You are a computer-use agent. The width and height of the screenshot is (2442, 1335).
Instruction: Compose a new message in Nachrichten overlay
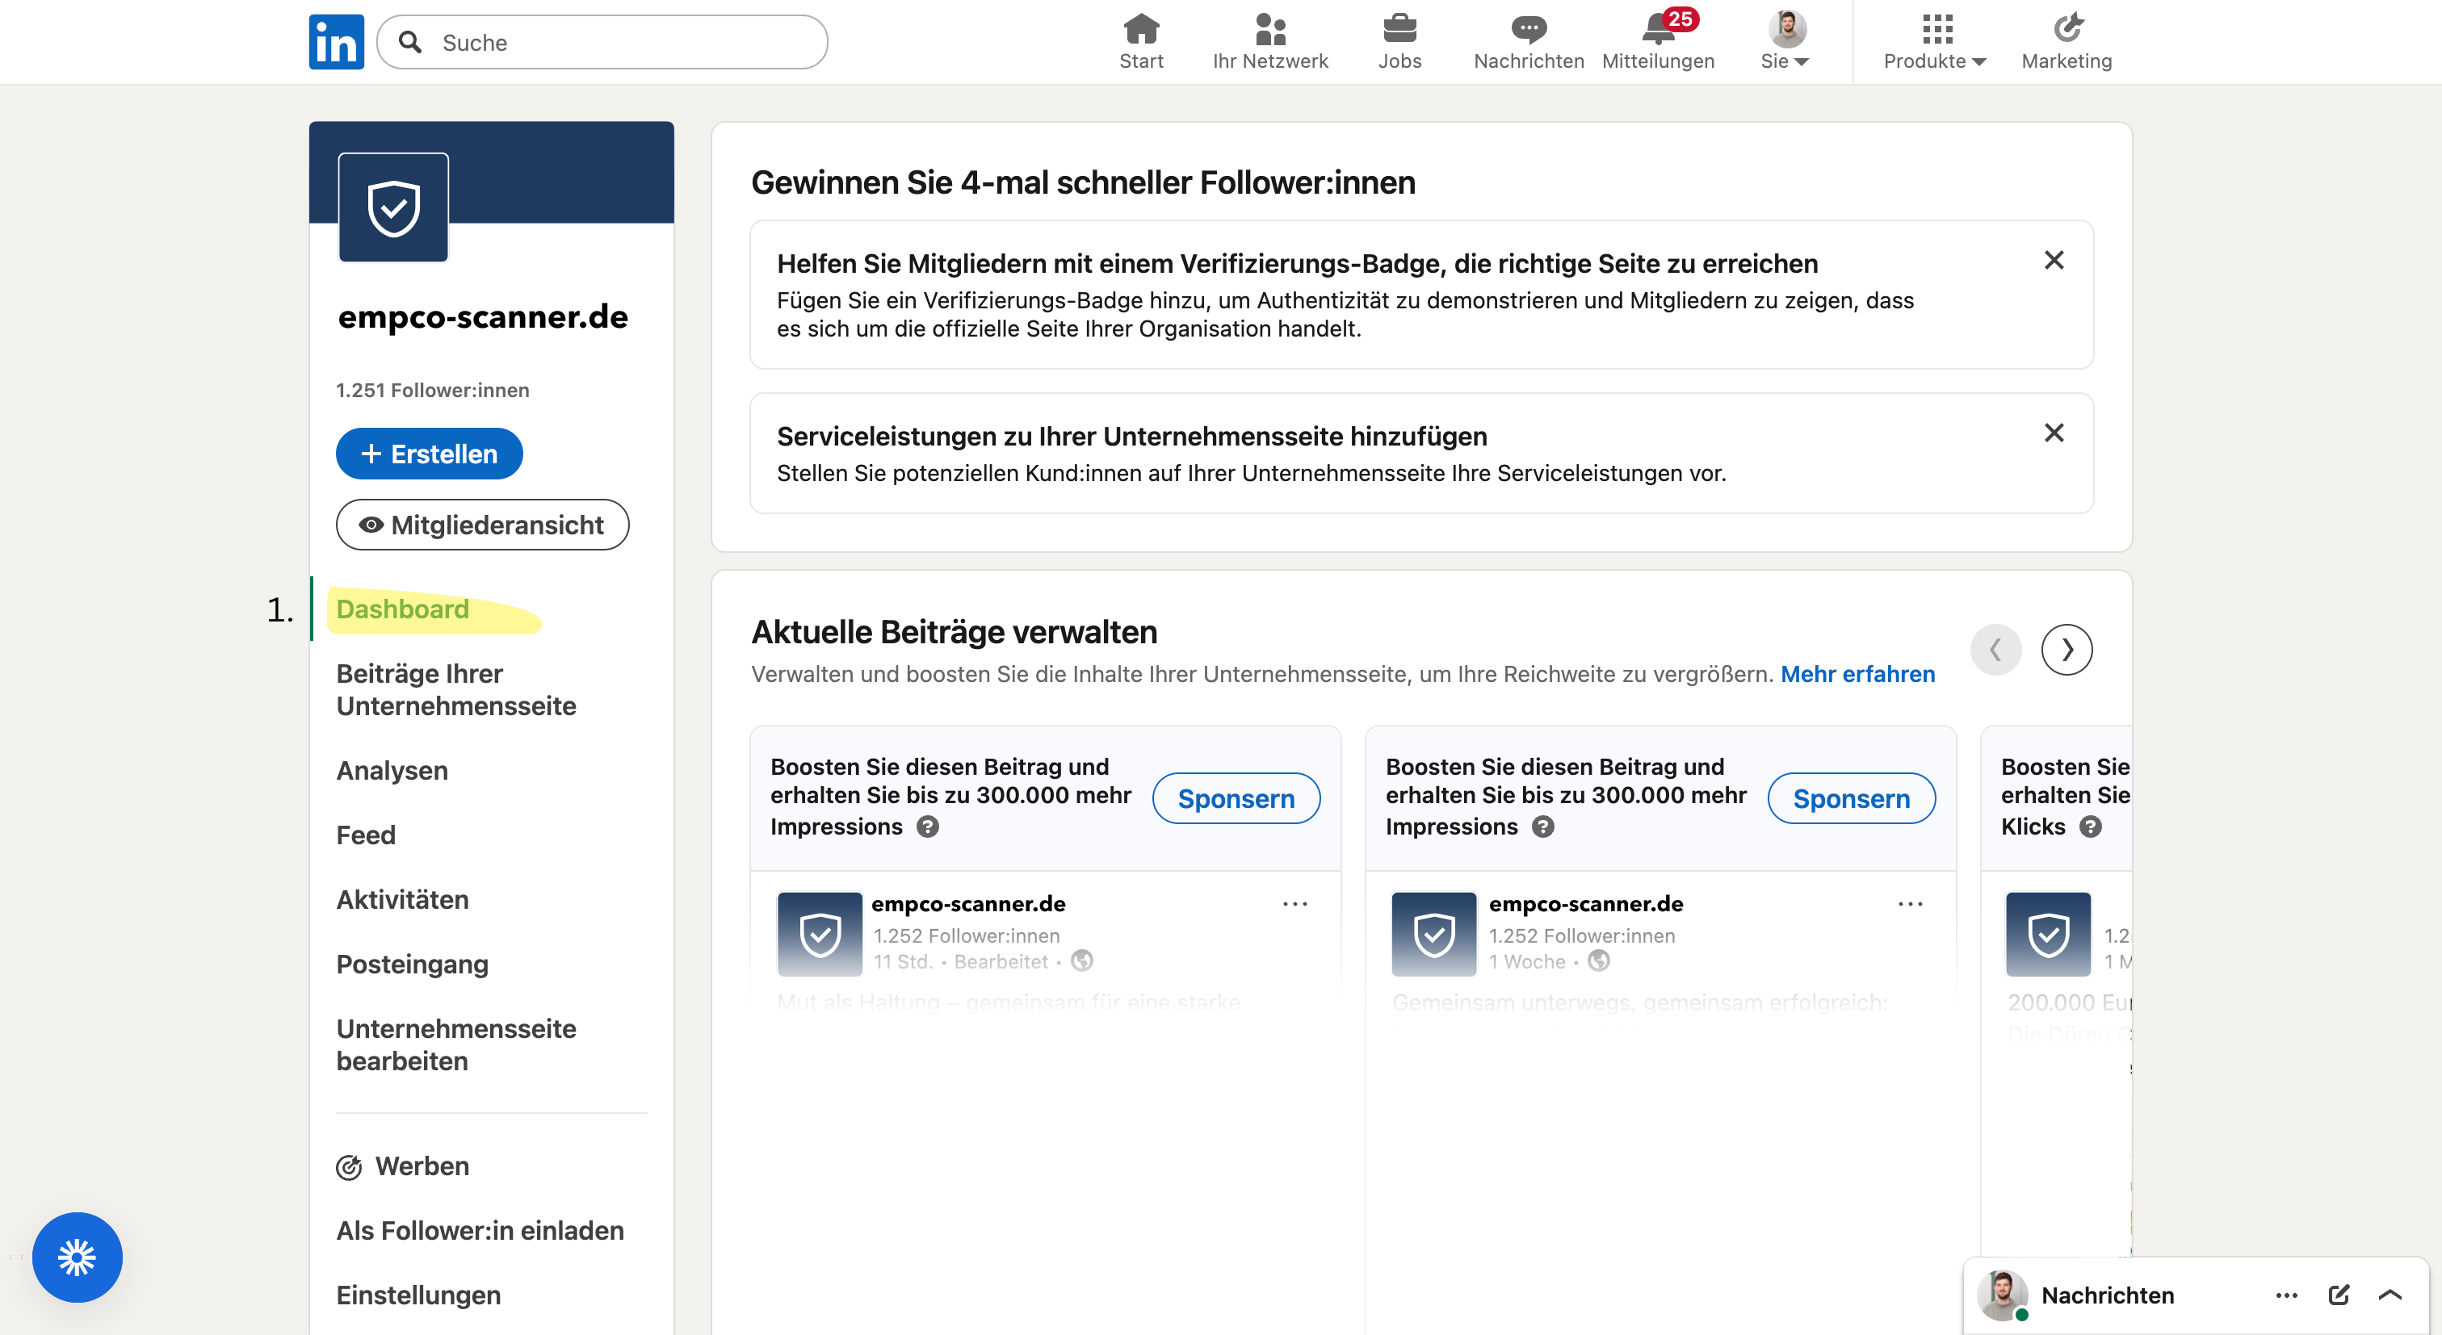[x=2339, y=1295]
